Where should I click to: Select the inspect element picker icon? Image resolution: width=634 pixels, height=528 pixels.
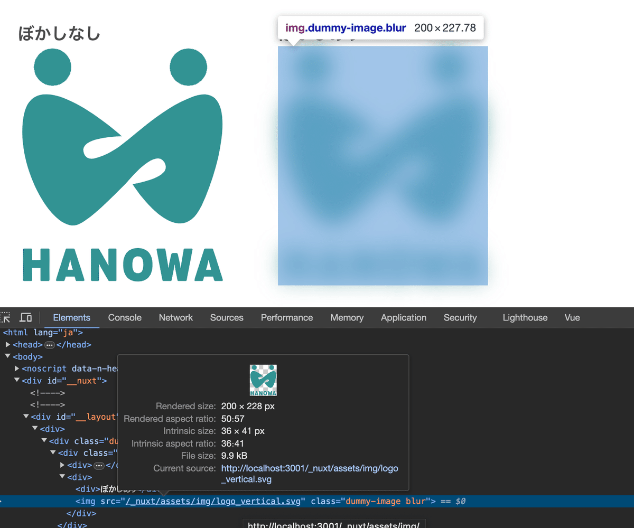(5, 317)
